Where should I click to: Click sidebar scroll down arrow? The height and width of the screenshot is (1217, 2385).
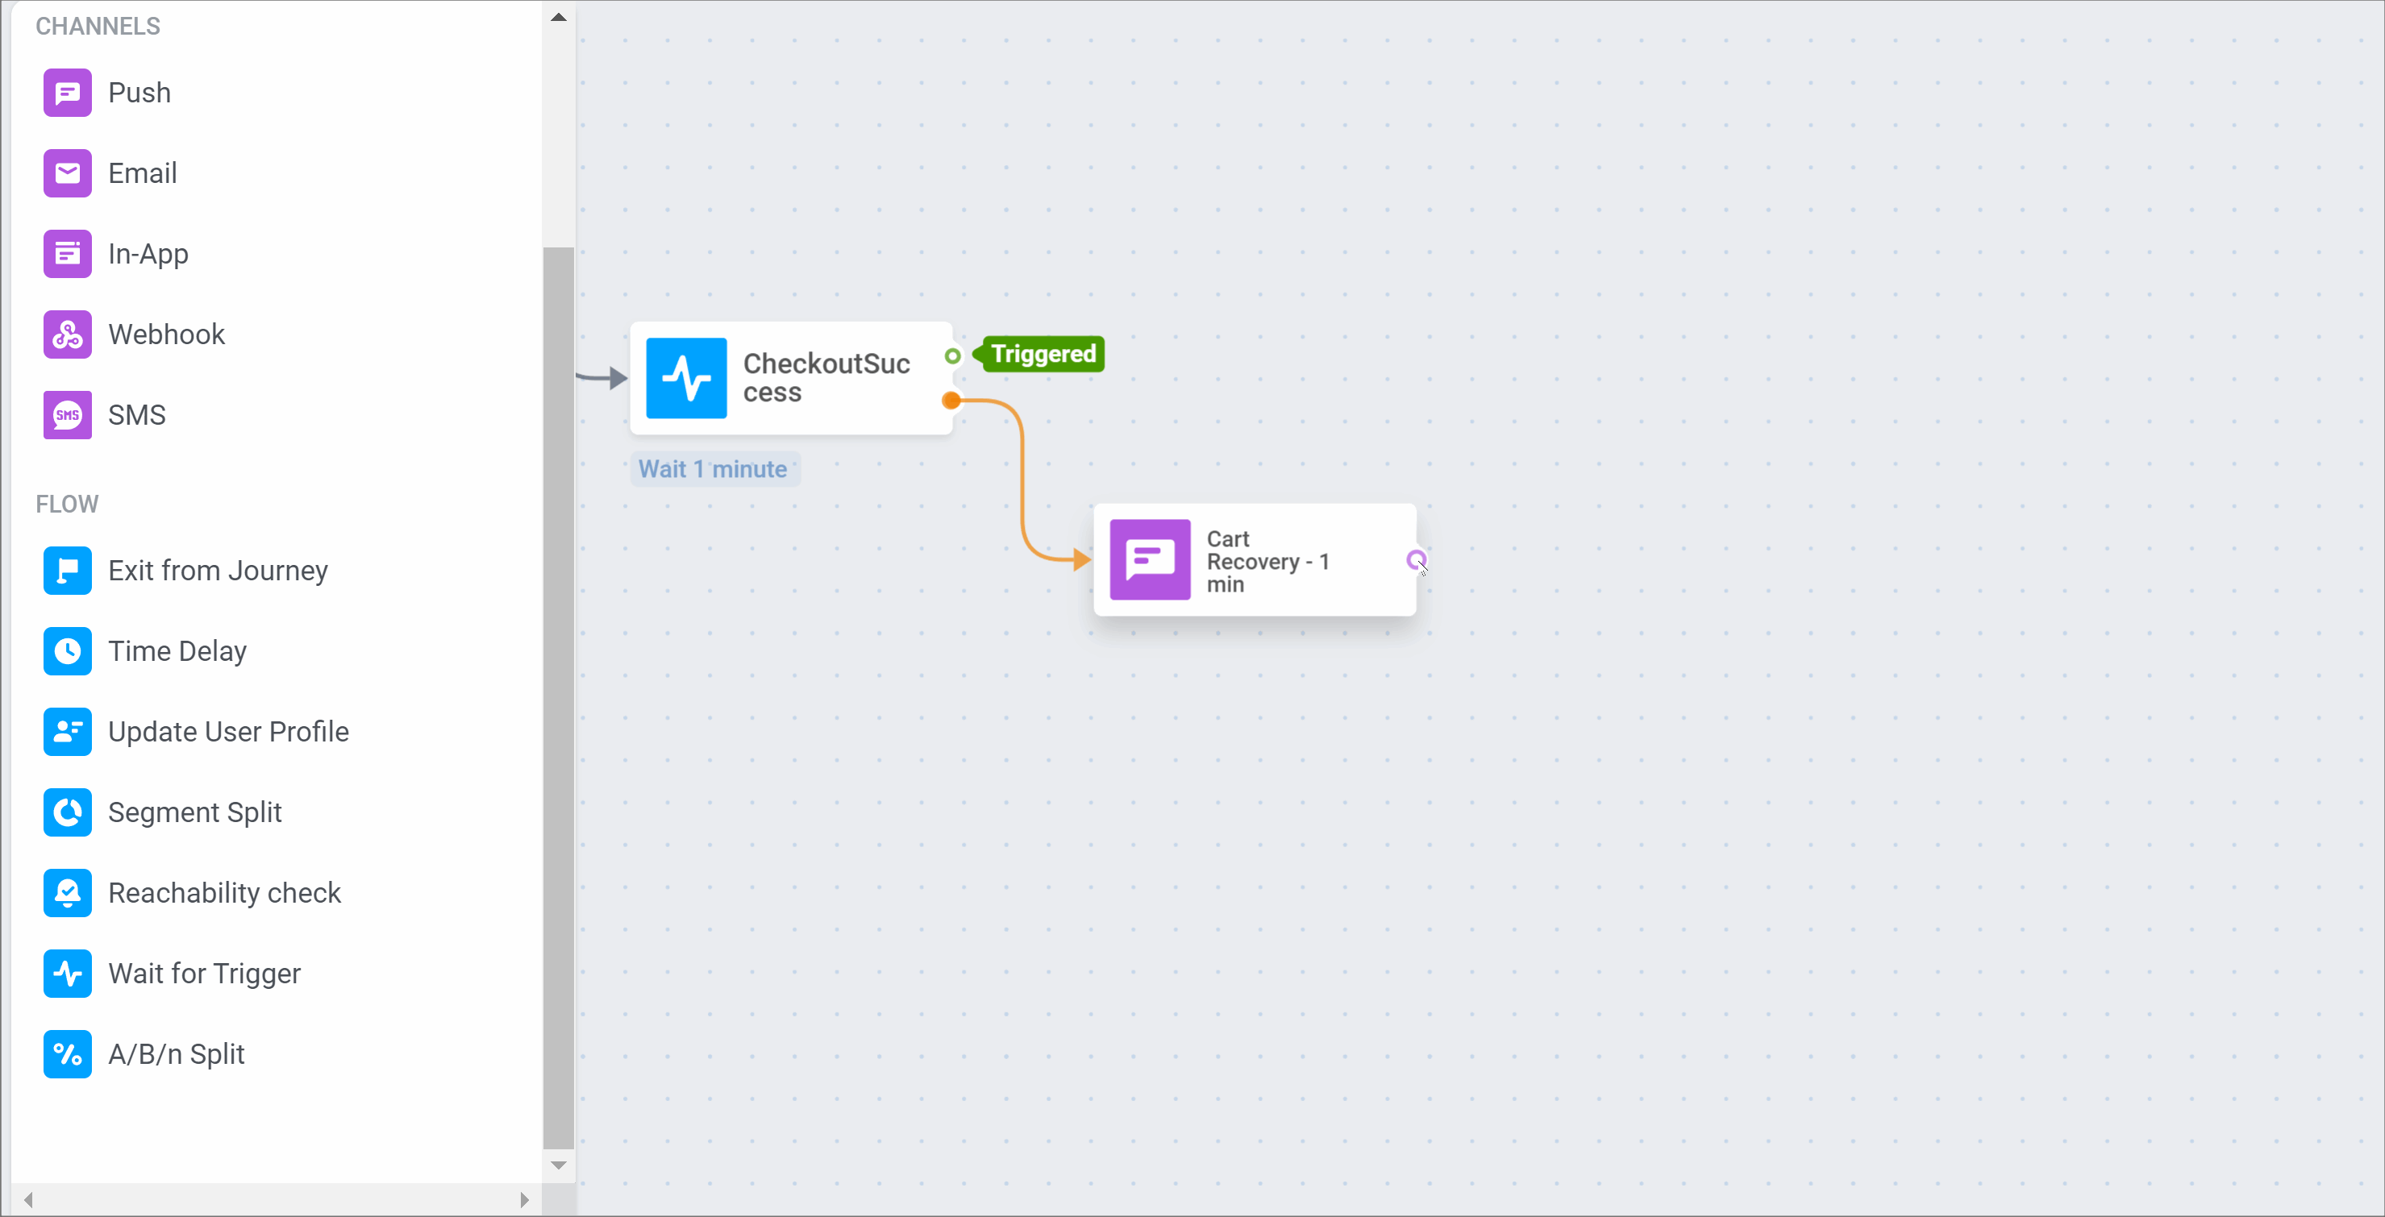(558, 1165)
